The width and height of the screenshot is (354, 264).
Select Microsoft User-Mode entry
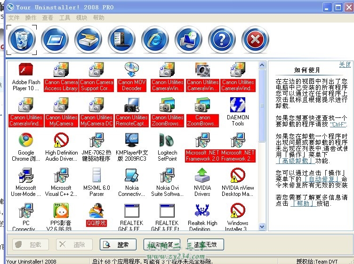(x=26, y=182)
